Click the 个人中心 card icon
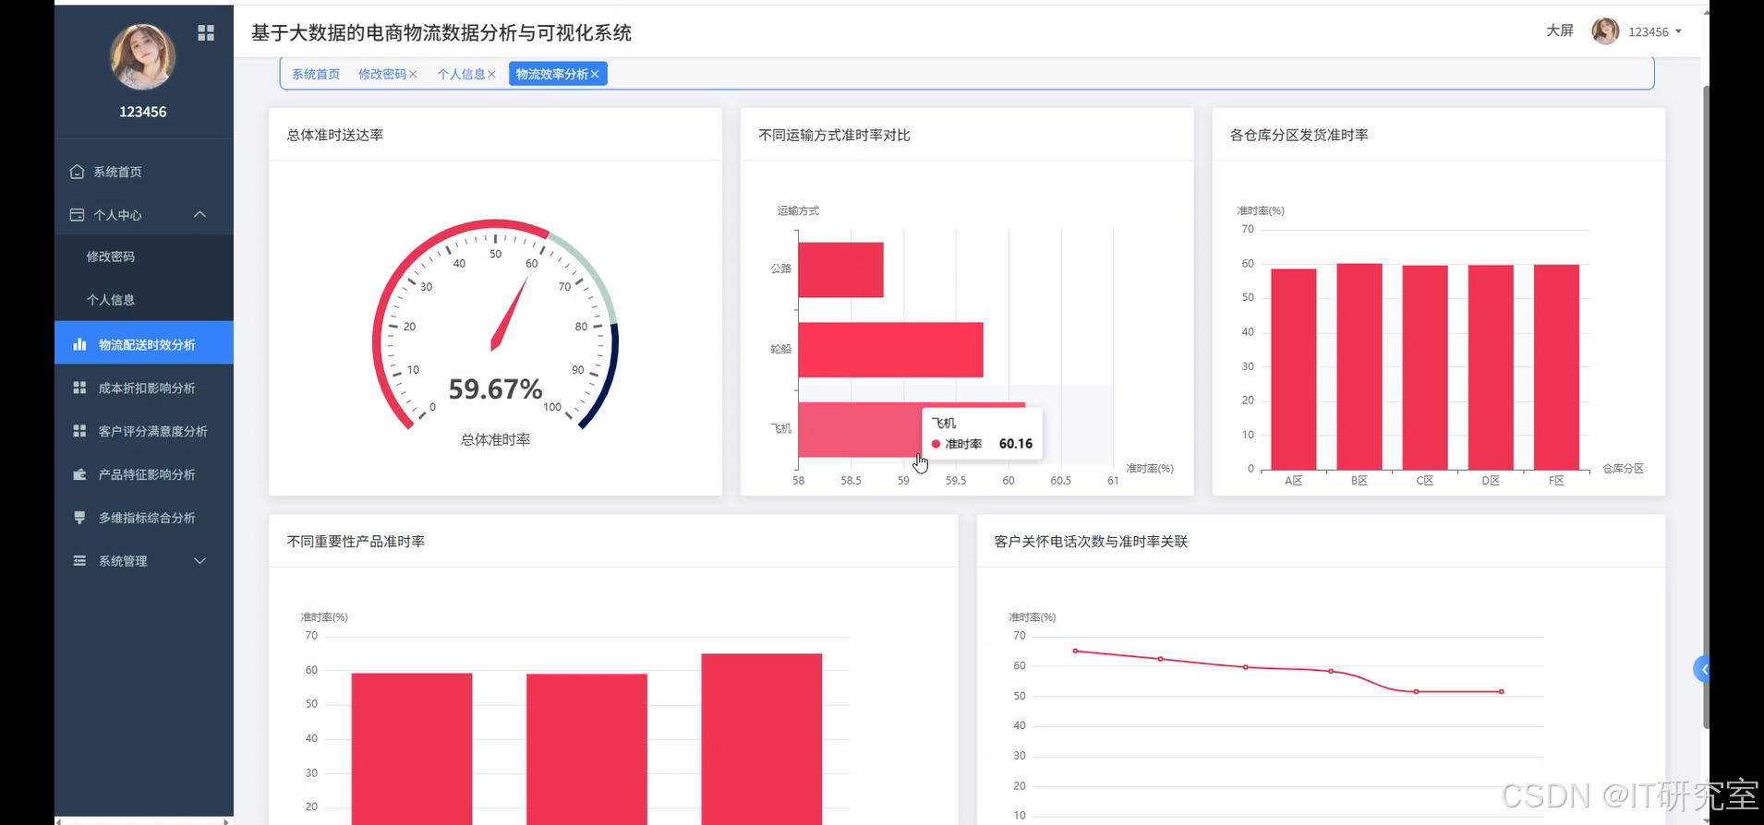The width and height of the screenshot is (1764, 825). 78,215
